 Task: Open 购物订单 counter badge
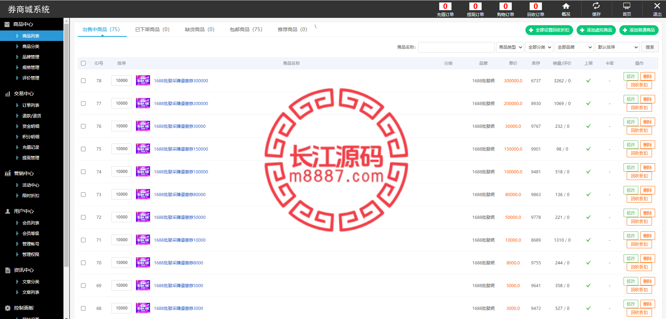pyautogui.click(x=505, y=6)
